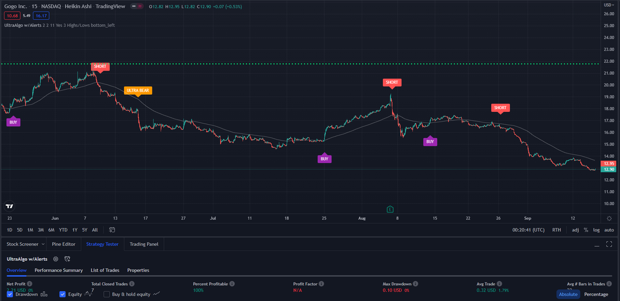Set chart range to 1Y
This screenshot has height=301, width=620.
click(x=74, y=230)
